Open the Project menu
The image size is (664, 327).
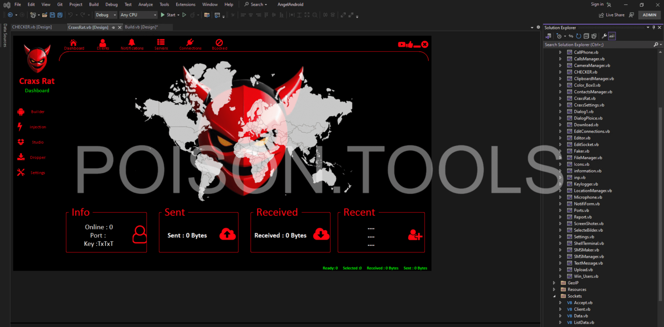point(76,4)
